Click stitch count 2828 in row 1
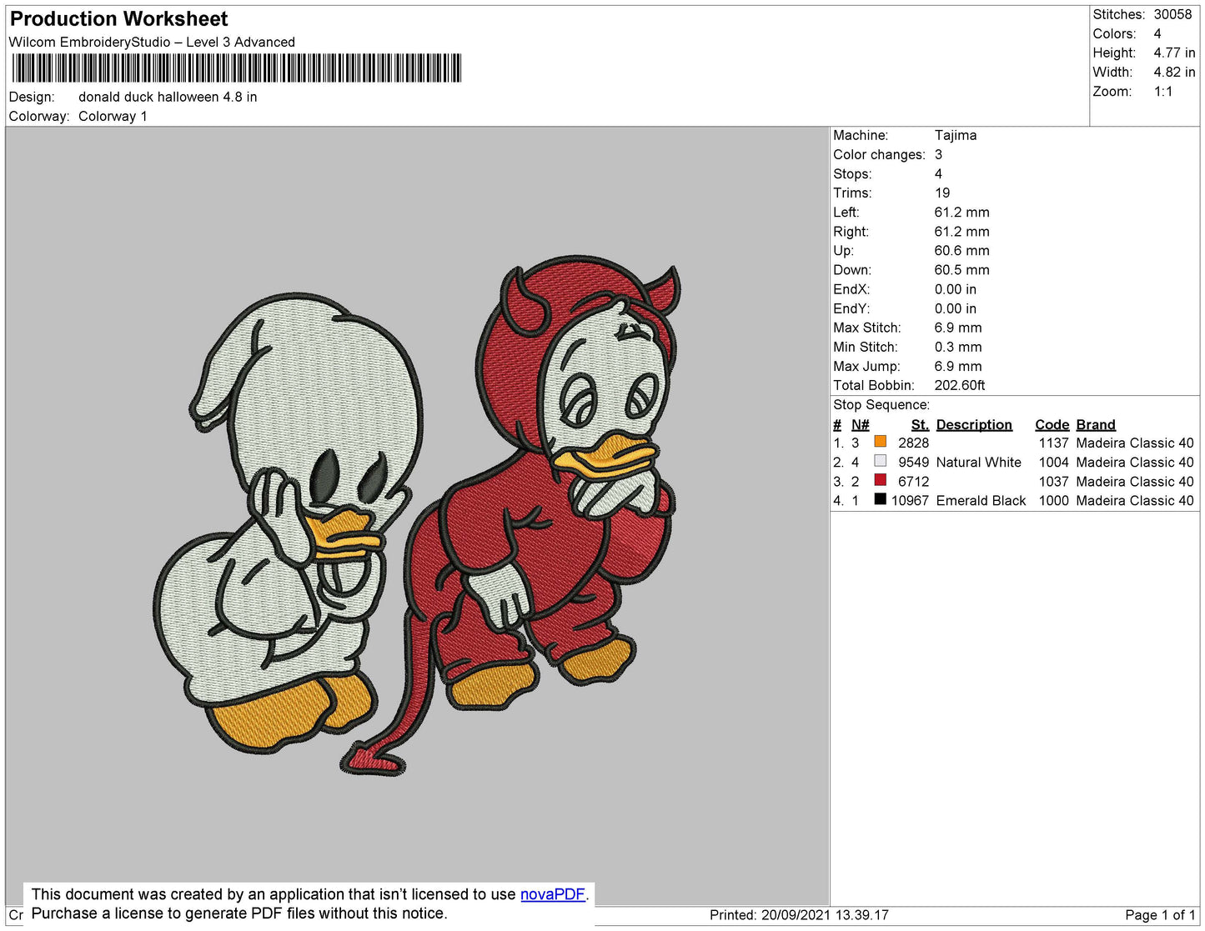Image resolution: width=1205 pixels, height=931 pixels. coord(913,443)
